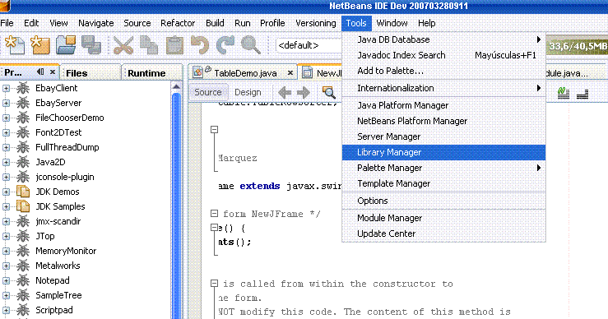Close the TableDemo.java tab
The height and width of the screenshot is (319, 608).
[x=290, y=73]
